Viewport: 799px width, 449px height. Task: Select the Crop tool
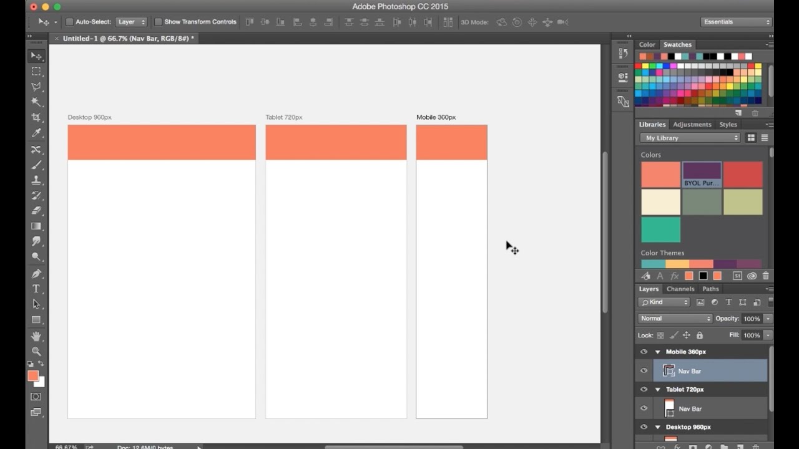36,117
